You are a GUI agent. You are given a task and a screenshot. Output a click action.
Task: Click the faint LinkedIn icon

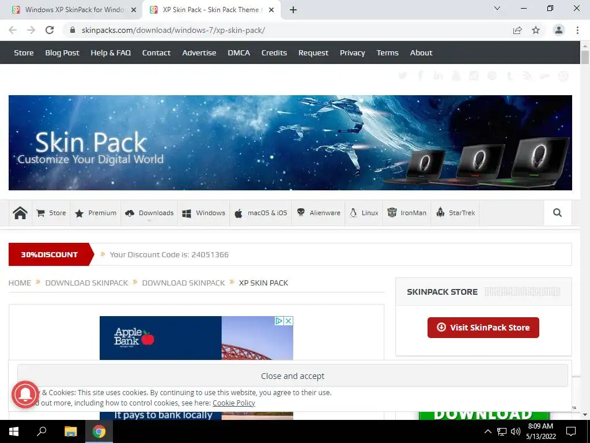[x=438, y=76]
